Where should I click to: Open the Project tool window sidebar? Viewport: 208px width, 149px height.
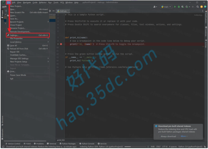2,14
